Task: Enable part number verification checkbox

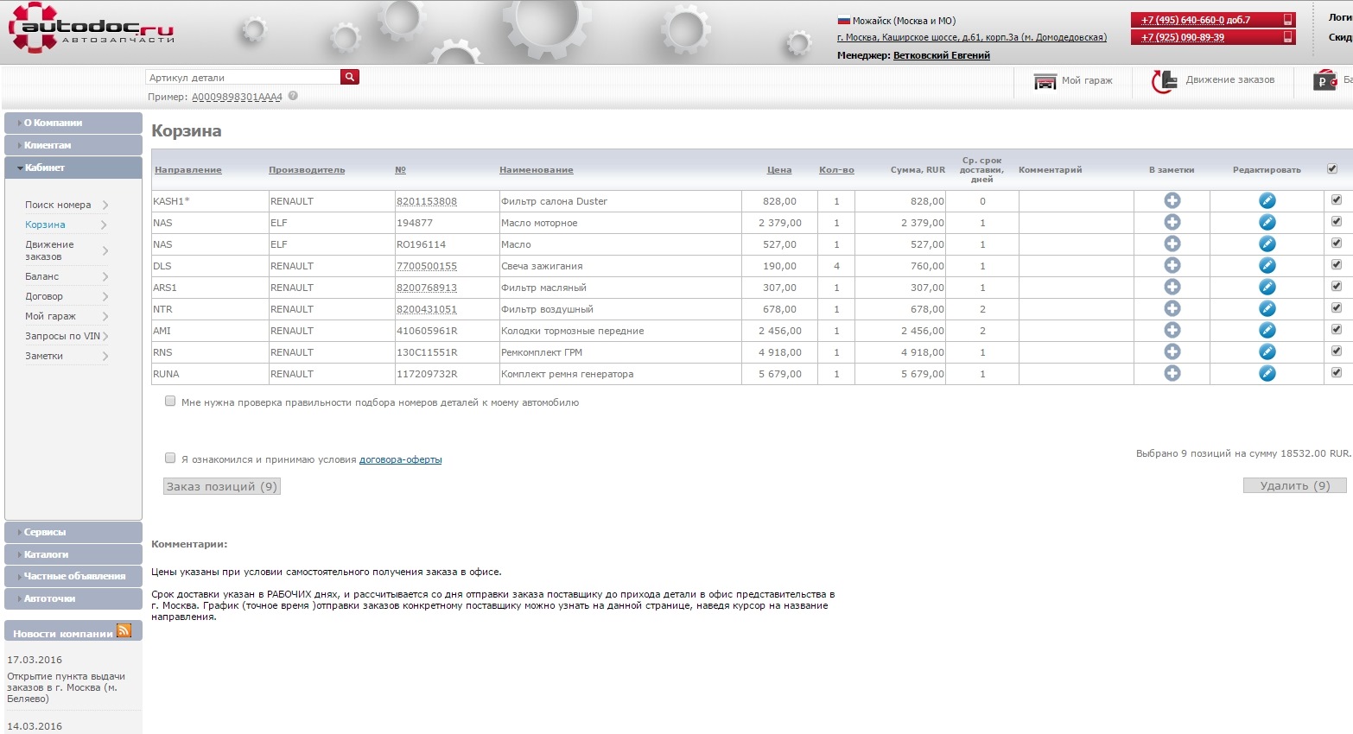Action: point(170,401)
